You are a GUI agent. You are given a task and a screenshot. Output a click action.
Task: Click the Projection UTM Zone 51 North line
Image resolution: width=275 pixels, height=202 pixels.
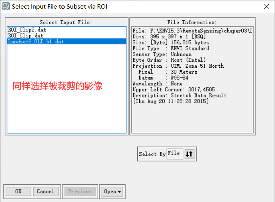click(x=178, y=66)
